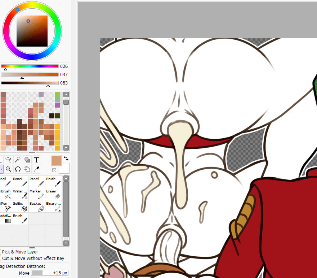
Task: Swap foreground and background colors
Action: tap(66, 158)
